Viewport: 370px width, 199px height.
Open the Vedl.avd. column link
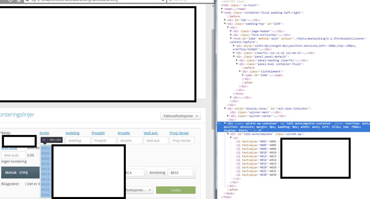pos(151,133)
